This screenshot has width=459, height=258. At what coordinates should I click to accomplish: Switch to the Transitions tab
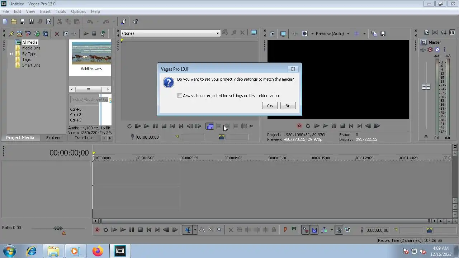click(84, 138)
